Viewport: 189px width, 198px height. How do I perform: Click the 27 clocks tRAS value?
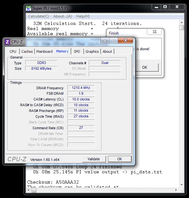(81, 116)
